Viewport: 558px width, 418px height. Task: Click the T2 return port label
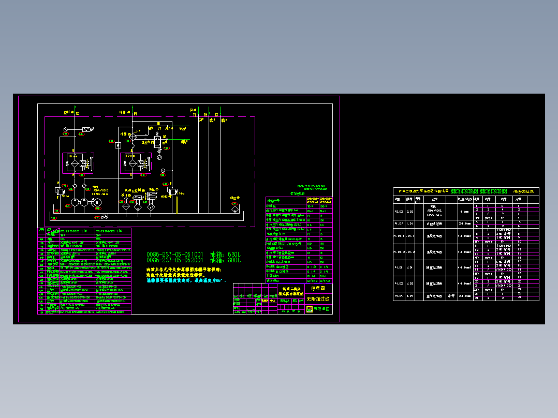click(205, 115)
